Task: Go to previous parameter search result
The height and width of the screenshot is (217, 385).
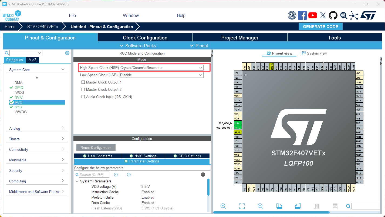Action: (x=116, y=175)
